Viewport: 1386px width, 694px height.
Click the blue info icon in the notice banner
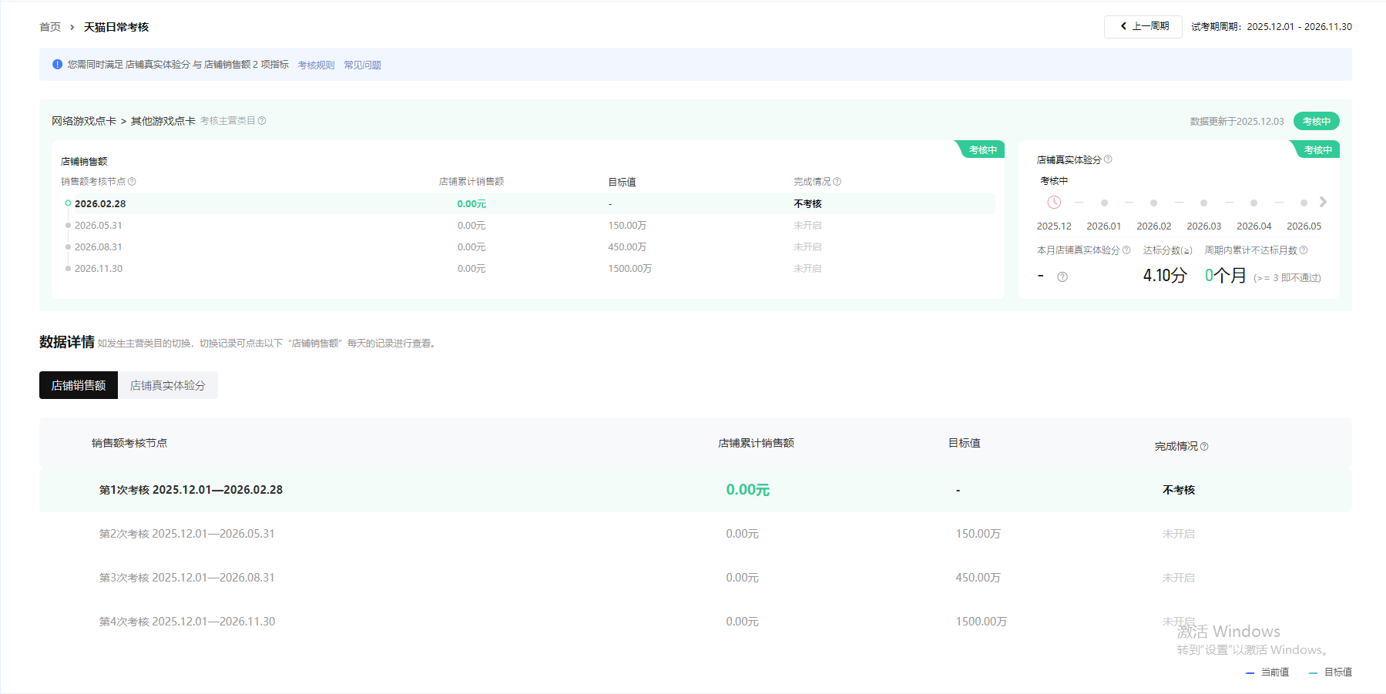click(x=57, y=65)
